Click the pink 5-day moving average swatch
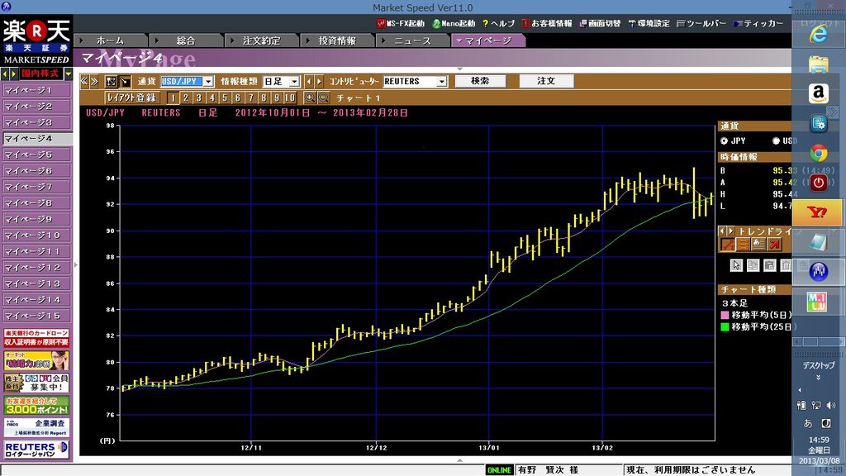846x476 pixels. [726, 315]
